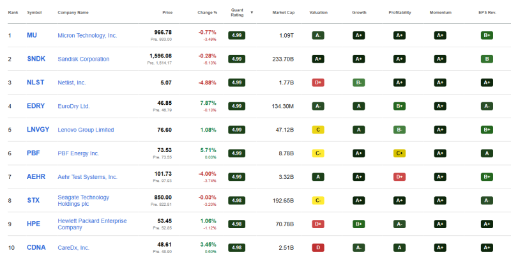Click the Valuation column header
This screenshot has width=511, height=255.
click(x=318, y=12)
